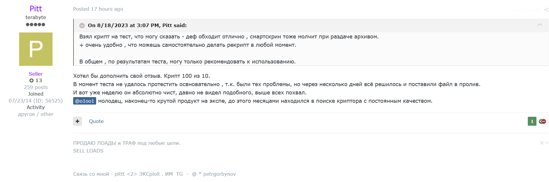
Task: Click the @o1oo1 mention tag
Action: coord(85,101)
